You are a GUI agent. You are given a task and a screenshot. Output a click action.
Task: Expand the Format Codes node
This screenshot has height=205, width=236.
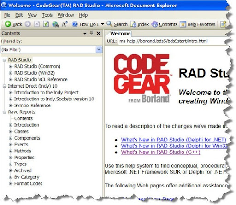tap(11, 184)
